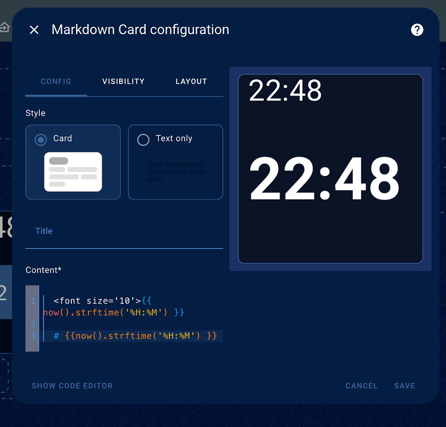
Task: Open the help documentation via the question mark icon
Action: tap(417, 30)
